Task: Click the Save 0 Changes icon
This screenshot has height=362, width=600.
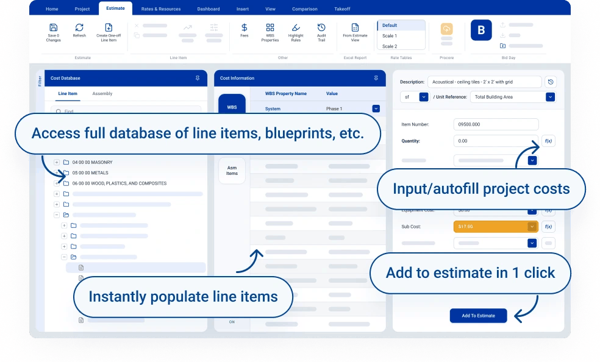Action: 53,27
